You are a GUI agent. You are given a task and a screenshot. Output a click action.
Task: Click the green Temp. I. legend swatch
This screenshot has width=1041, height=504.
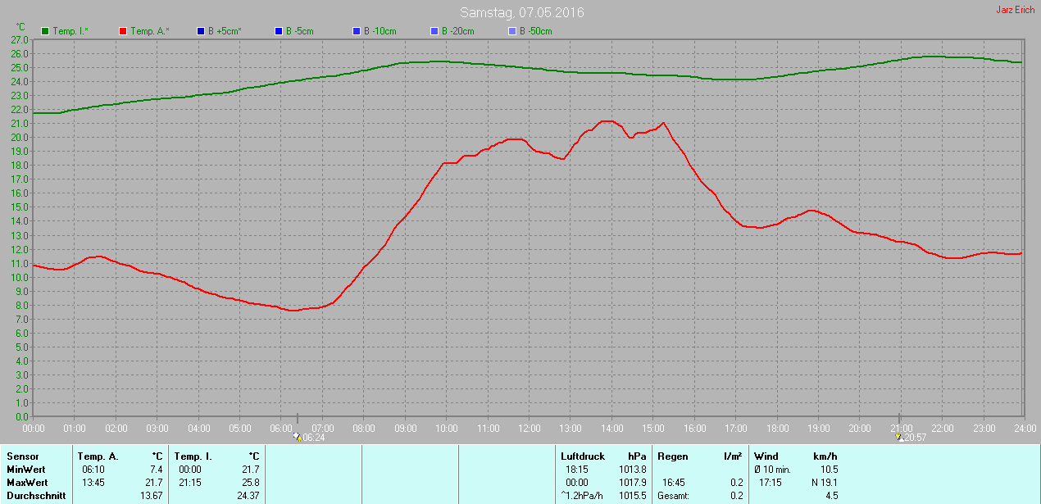tap(45, 31)
